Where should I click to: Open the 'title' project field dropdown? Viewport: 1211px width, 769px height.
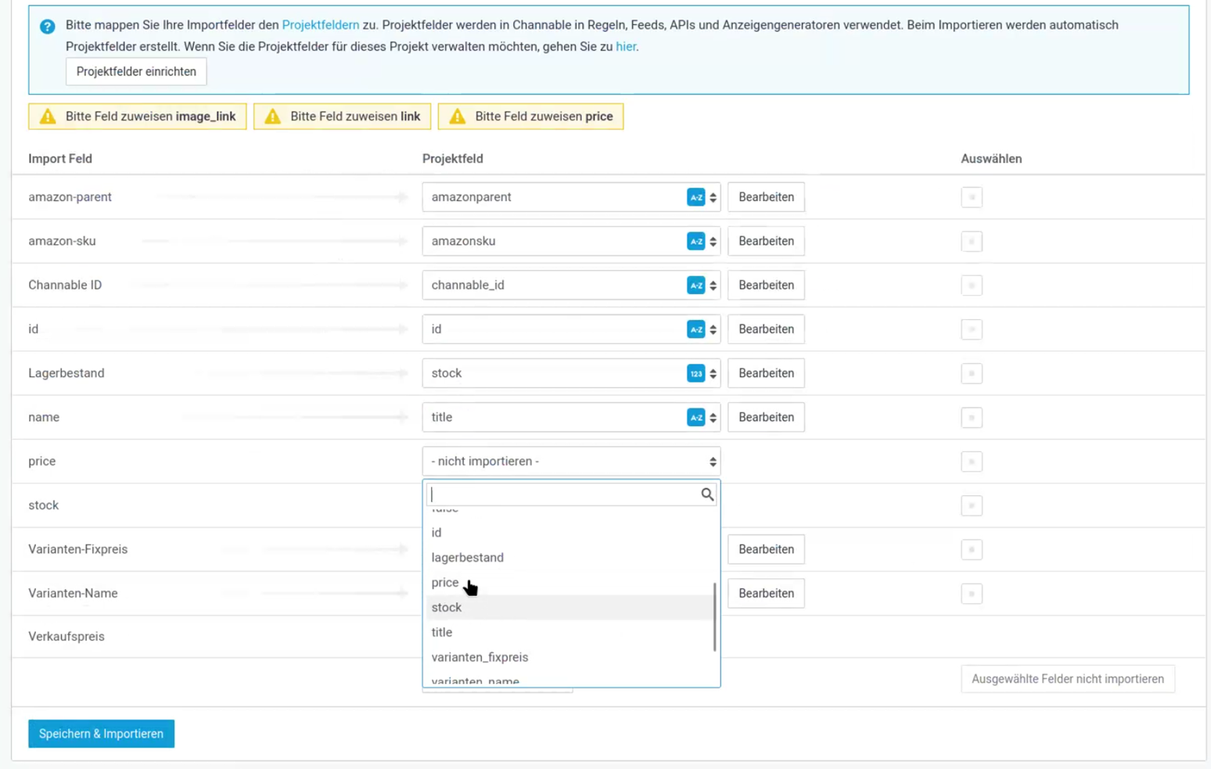[x=555, y=418]
